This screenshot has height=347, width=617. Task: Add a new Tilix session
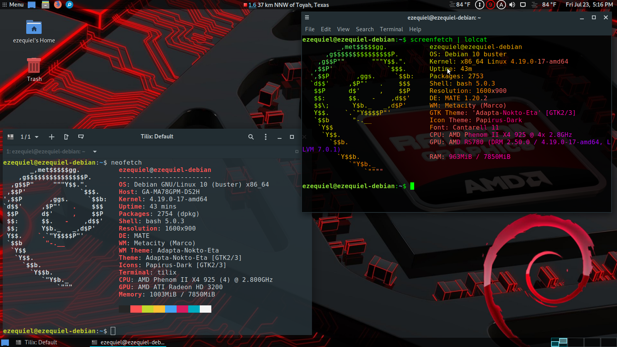tap(52, 137)
